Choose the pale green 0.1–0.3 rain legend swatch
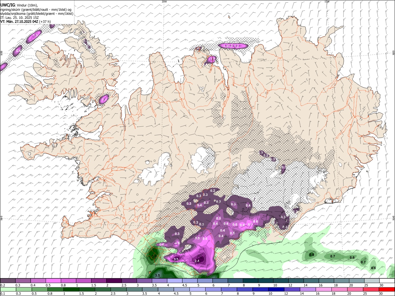395x296 pixels. click(x=8, y=289)
